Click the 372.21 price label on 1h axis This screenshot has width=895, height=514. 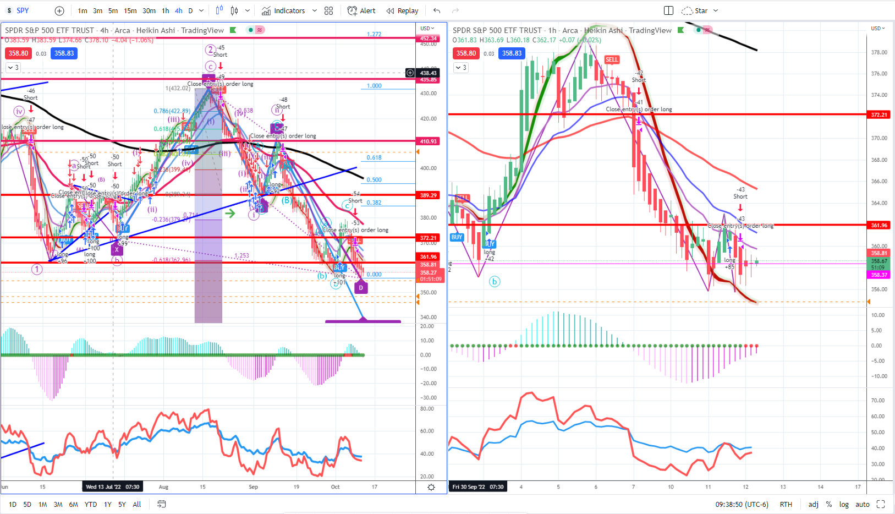tap(879, 115)
